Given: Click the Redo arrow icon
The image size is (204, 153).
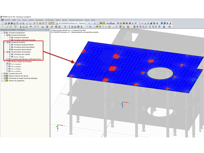Looking at the screenshot, I should 30,23.
